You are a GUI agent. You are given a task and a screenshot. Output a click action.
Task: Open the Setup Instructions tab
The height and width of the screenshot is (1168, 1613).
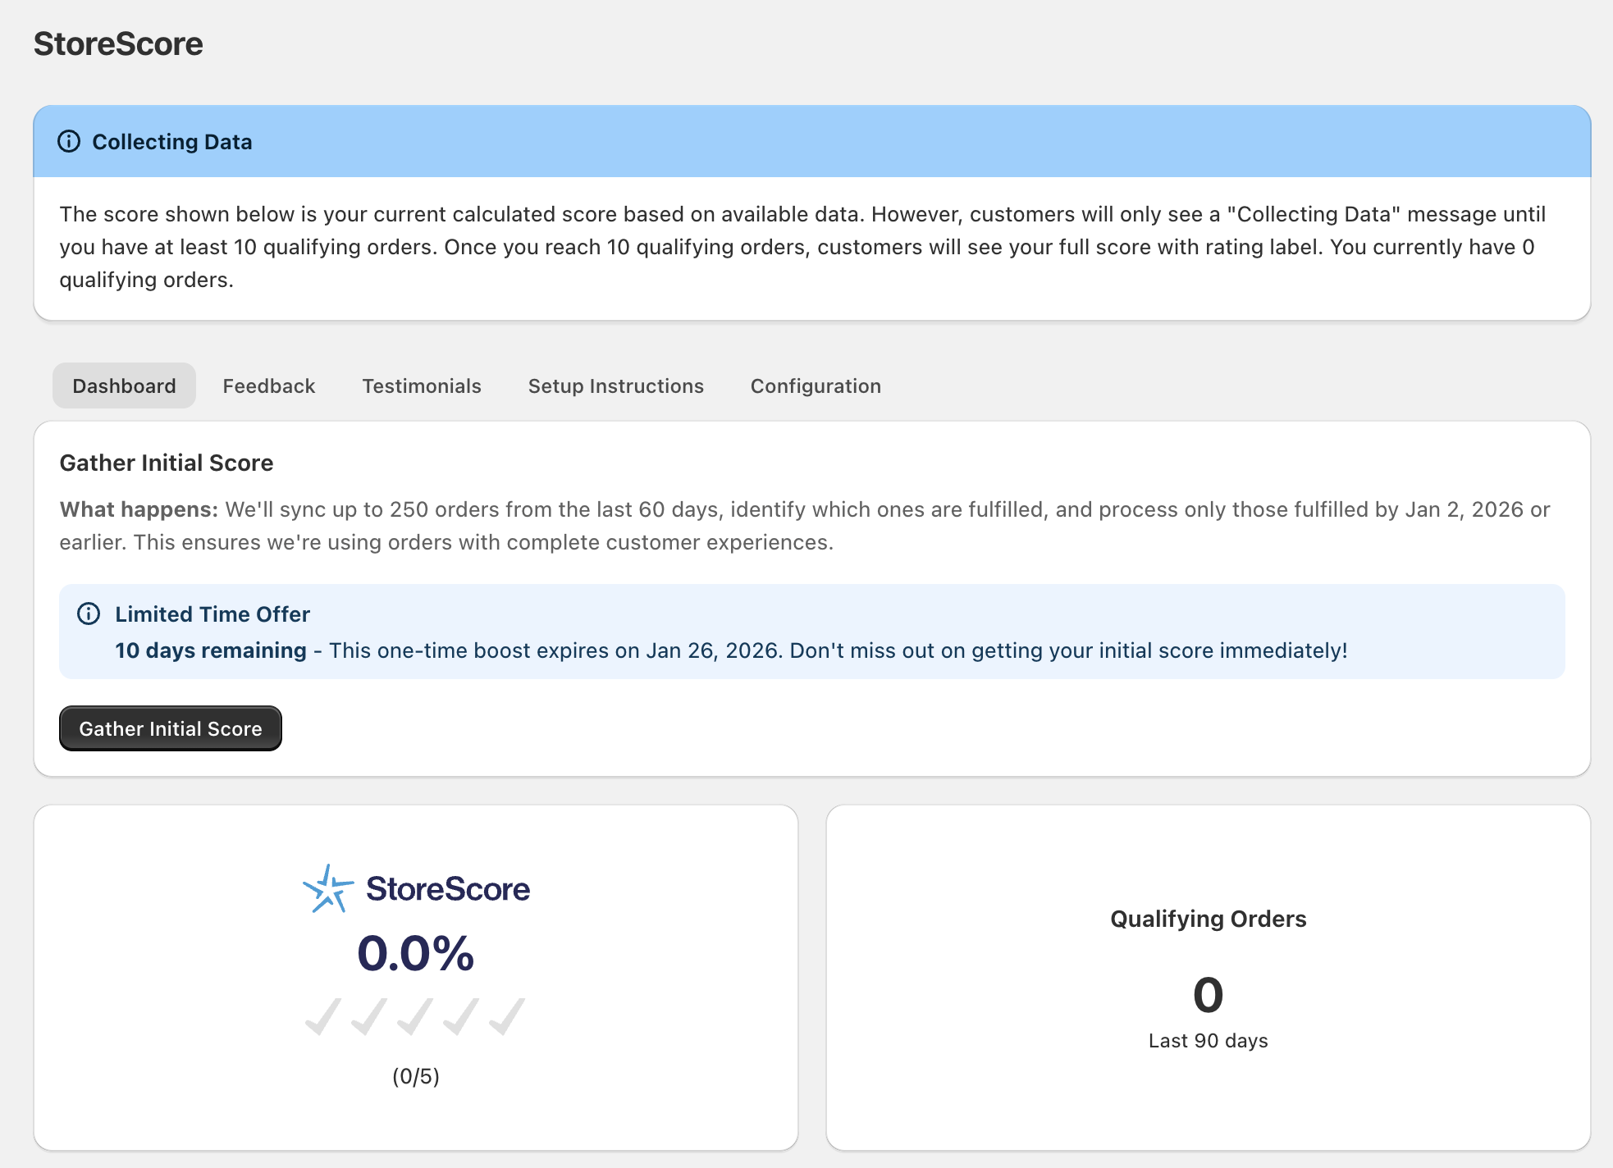(x=615, y=386)
